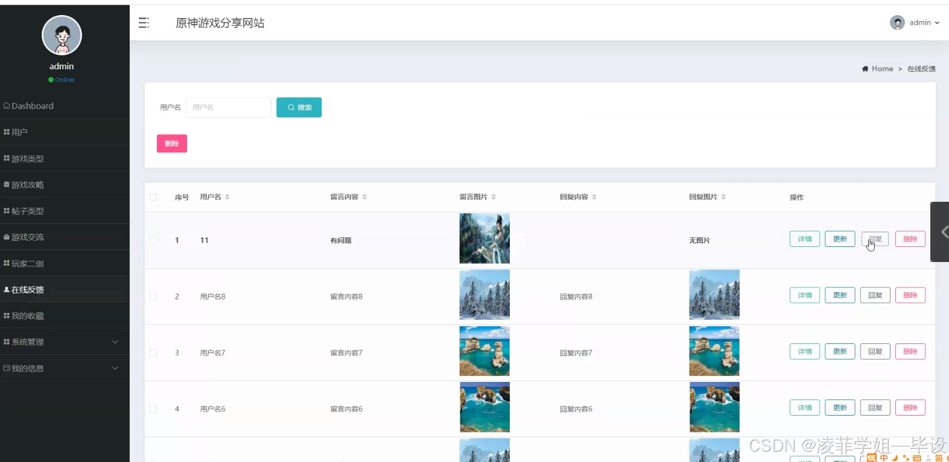
Task: Click 详情 button for 用户名8 row
Action: point(805,295)
